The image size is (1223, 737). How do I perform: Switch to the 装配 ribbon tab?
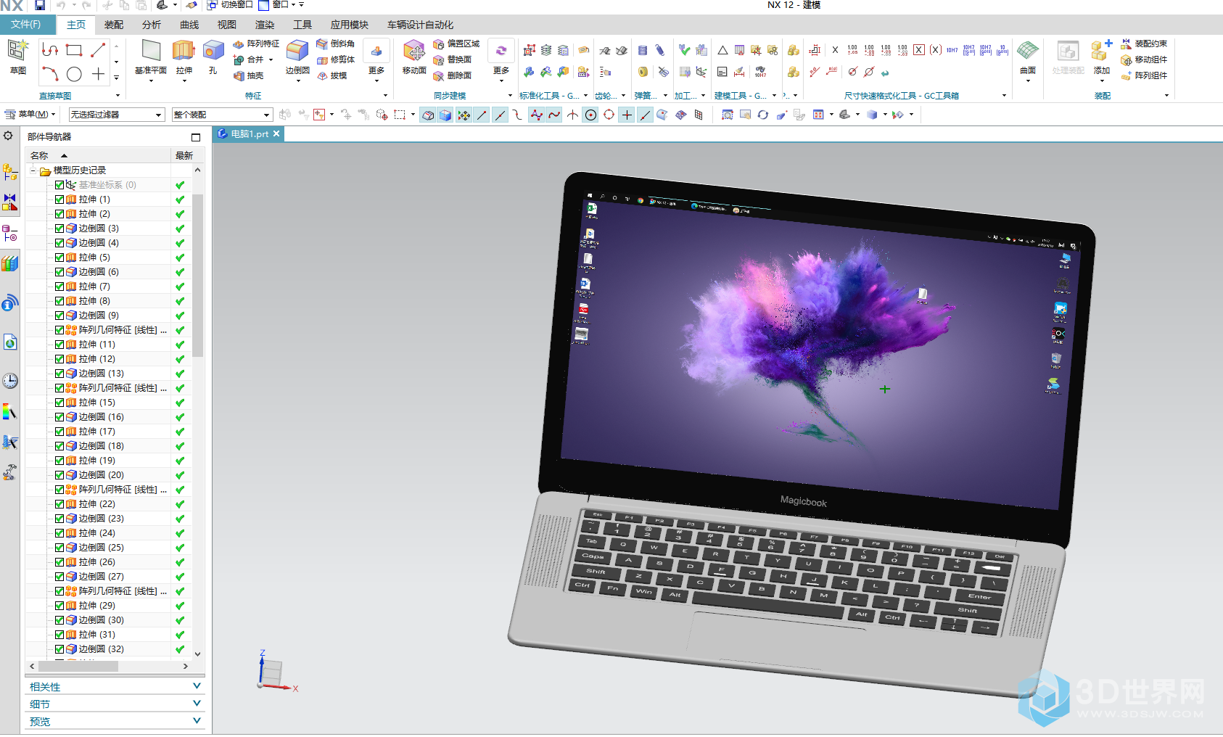pyautogui.click(x=114, y=25)
